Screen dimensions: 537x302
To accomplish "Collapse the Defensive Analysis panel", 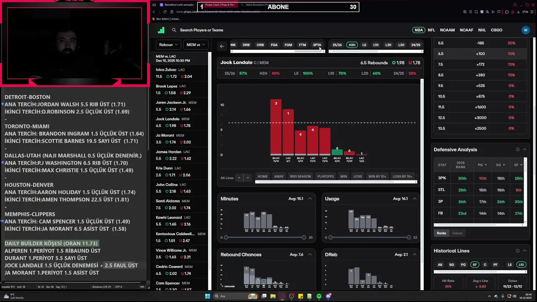I will point(524,150).
